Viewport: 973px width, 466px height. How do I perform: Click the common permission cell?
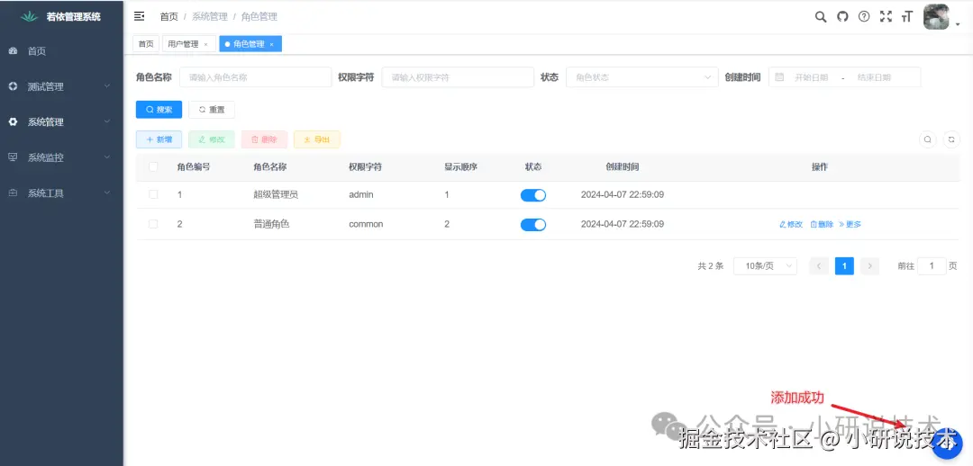click(x=366, y=224)
